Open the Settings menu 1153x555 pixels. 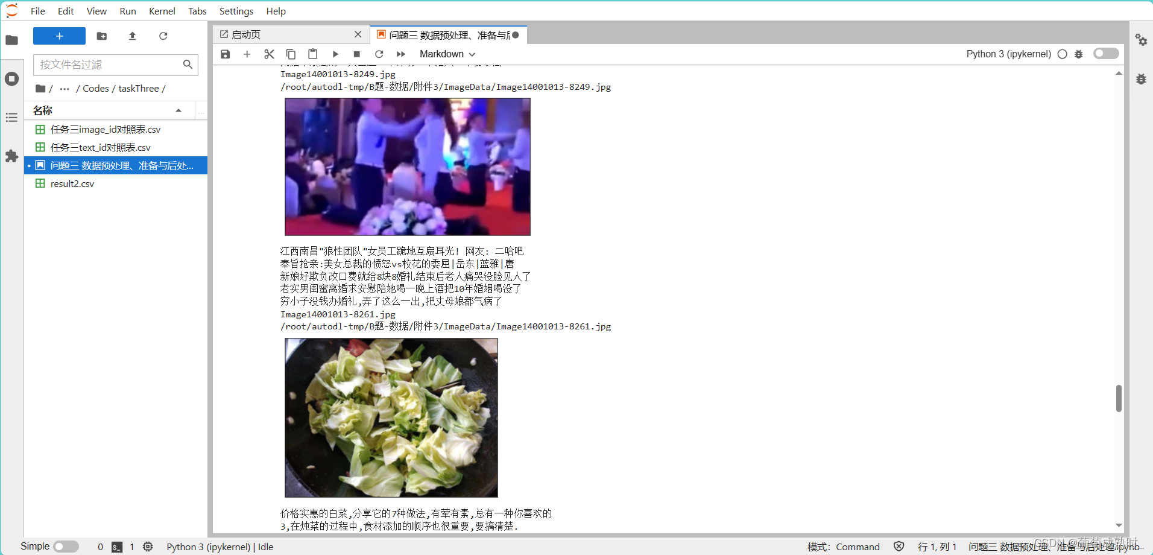coord(236,11)
